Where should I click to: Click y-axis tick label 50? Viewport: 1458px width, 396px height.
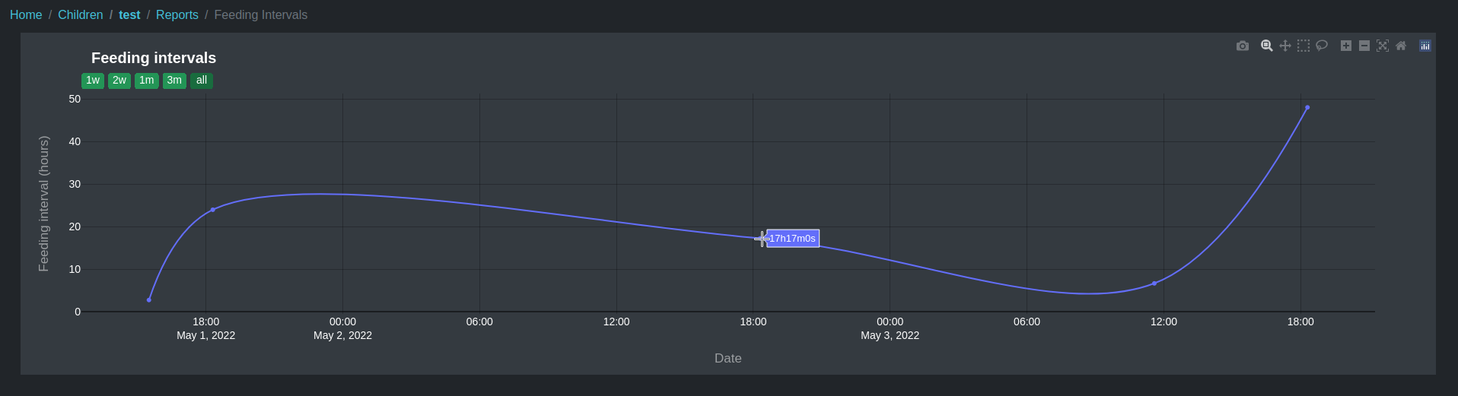coord(75,99)
